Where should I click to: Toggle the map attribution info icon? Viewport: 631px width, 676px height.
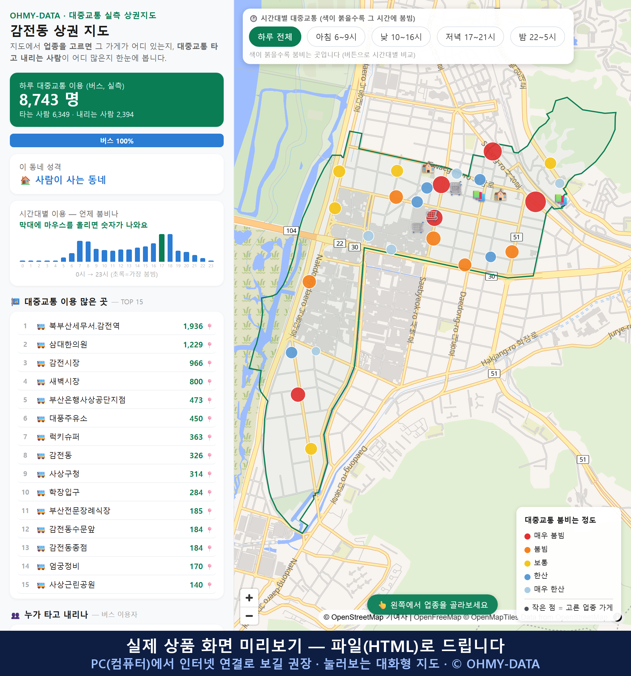pyautogui.click(x=617, y=617)
